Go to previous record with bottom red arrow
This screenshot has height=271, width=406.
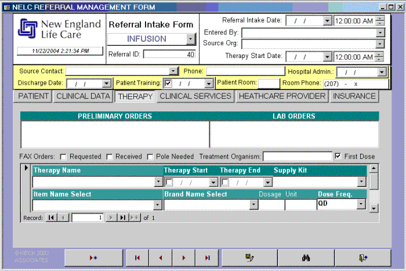(161, 258)
